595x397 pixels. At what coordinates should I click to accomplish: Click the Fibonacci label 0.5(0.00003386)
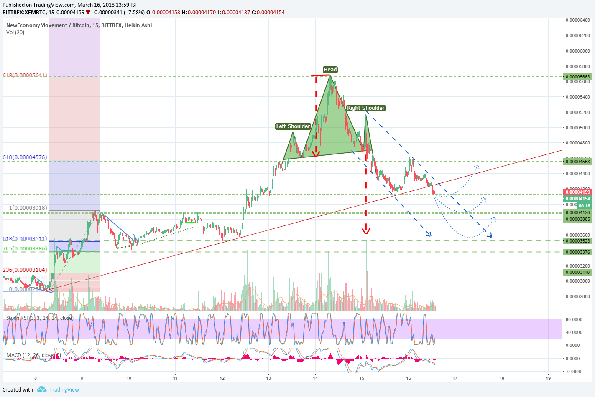pyautogui.click(x=26, y=249)
